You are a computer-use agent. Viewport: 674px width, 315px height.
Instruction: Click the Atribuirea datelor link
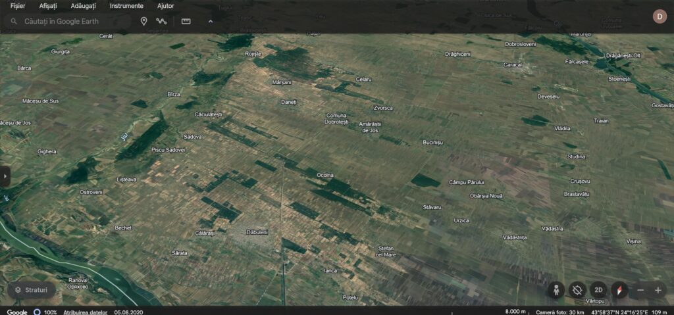tap(85, 312)
